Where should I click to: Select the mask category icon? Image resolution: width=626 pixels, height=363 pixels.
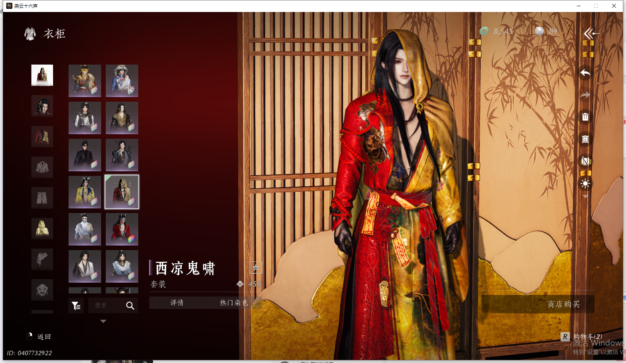click(x=42, y=290)
